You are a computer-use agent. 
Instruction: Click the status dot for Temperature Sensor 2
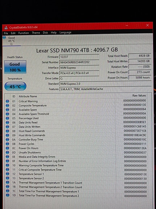coord(8,178)
